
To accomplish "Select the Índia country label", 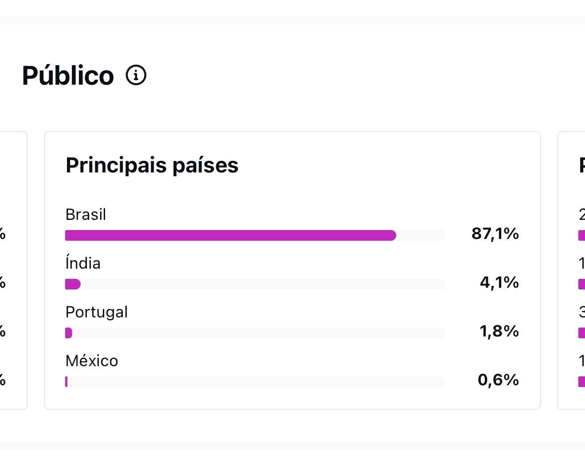I will click(x=83, y=263).
